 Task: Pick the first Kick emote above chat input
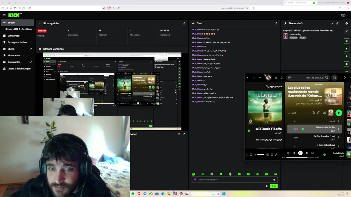click(x=194, y=174)
